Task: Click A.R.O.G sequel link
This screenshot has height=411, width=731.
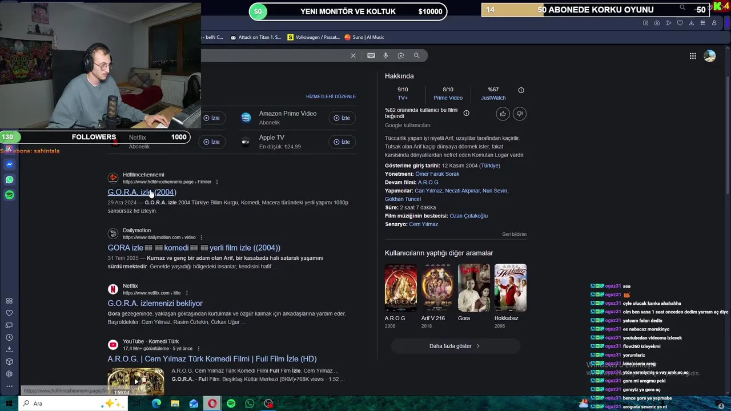Action: 428,183
